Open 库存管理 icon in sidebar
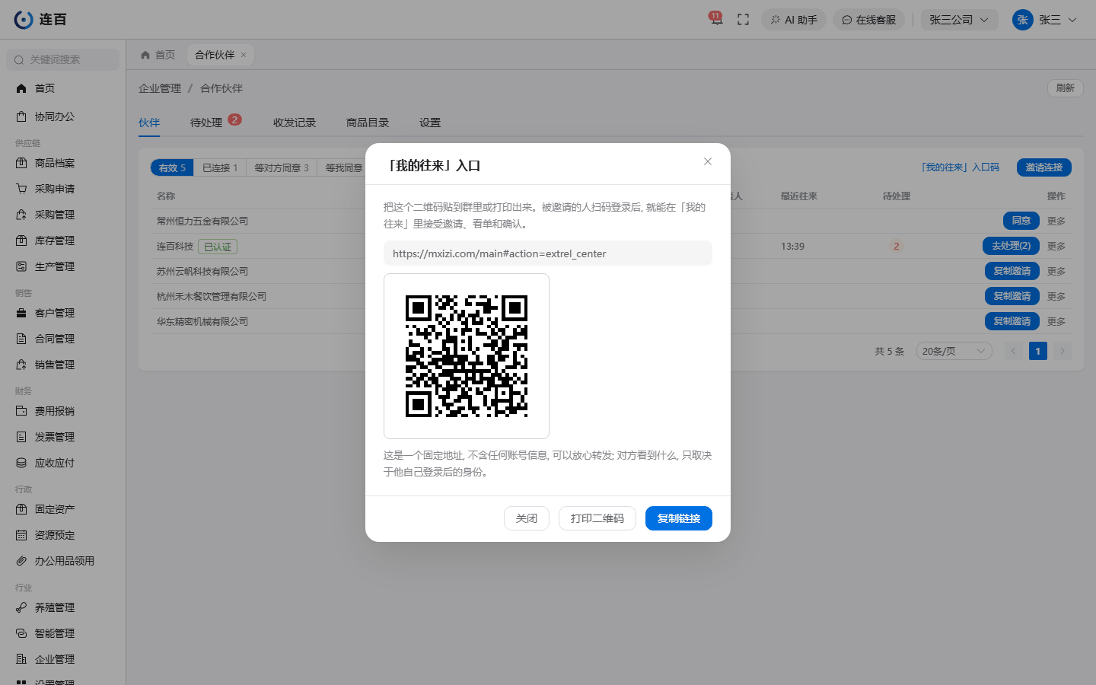Screen dimensions: 1096x685 click(21, 241)
